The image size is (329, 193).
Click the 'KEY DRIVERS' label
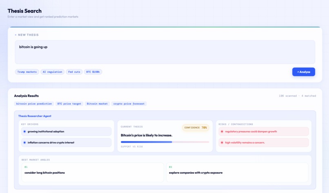30,124
